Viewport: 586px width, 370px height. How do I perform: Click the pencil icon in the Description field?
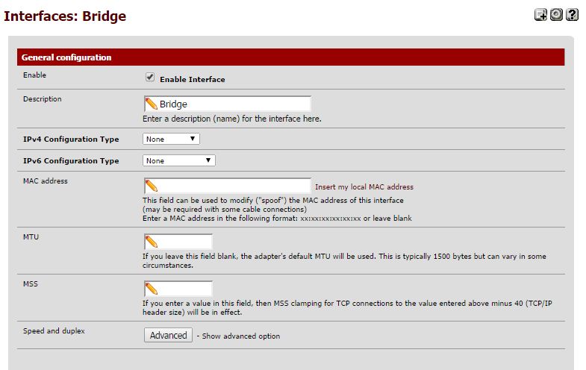(152, 104)
